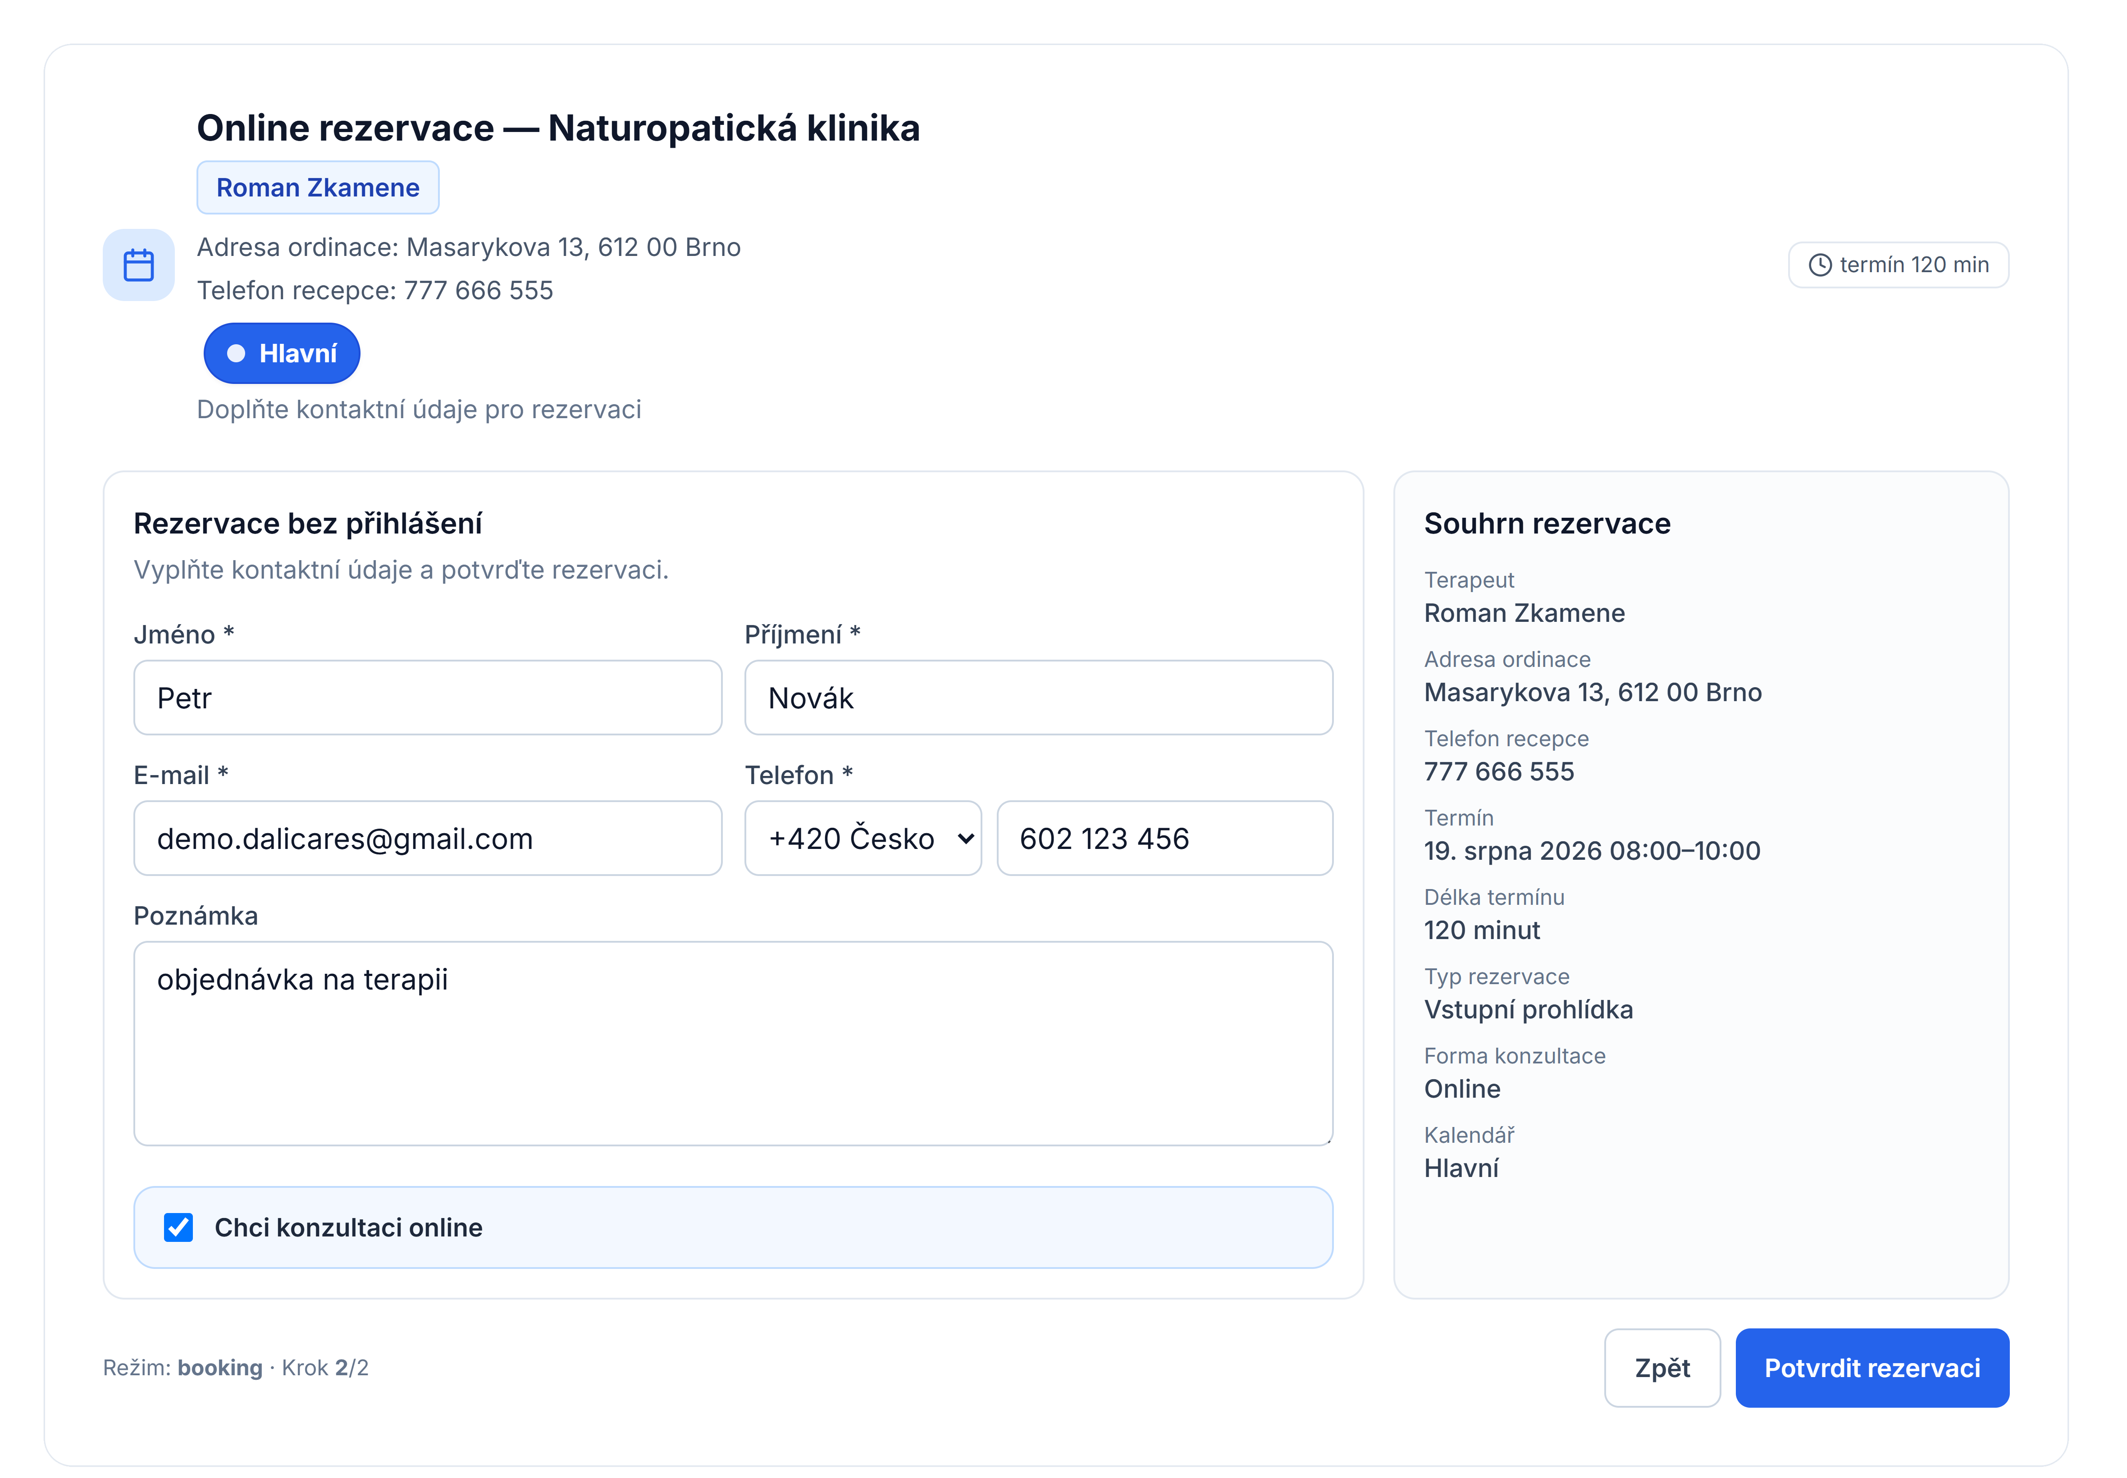Screen dimensions: 2127x1478
Task: Click the summary phone value 777 666 555
Action: [x=1498, y=771]
